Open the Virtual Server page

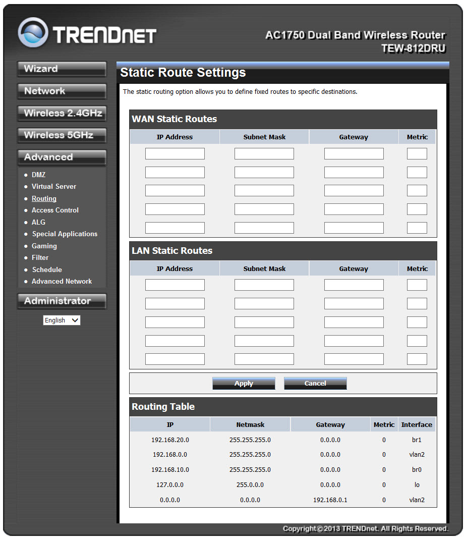pyautogui.click(x=54, y=186)
